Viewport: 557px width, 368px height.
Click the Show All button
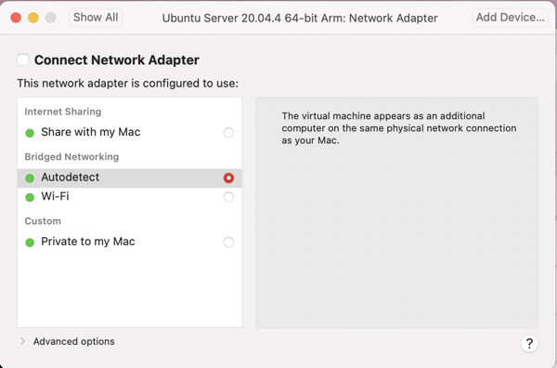point(96,18)
